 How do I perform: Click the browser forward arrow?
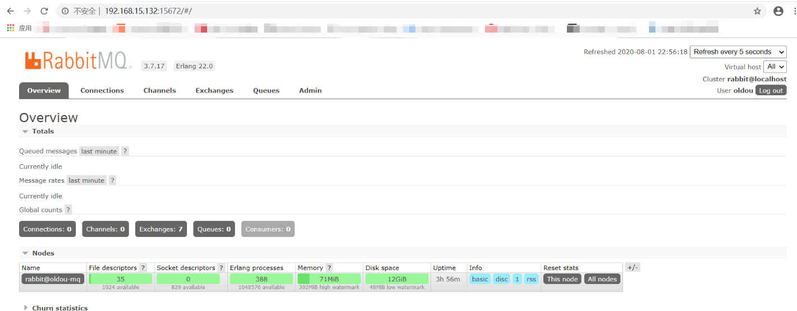click(27, 11)
